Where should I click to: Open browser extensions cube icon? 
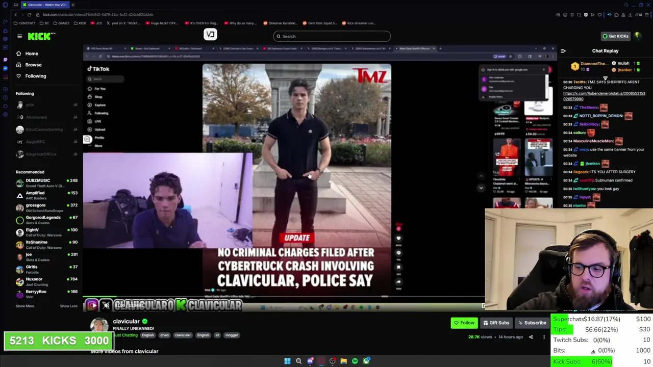[x=616, y=15]
